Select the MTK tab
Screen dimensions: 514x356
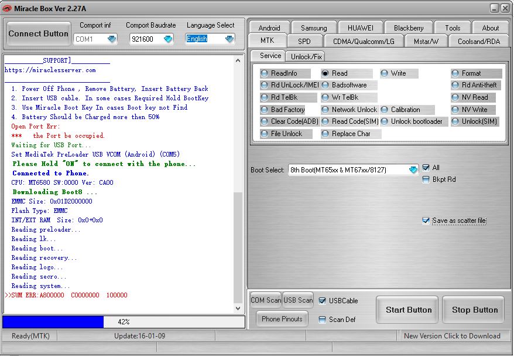click(267, 40)
